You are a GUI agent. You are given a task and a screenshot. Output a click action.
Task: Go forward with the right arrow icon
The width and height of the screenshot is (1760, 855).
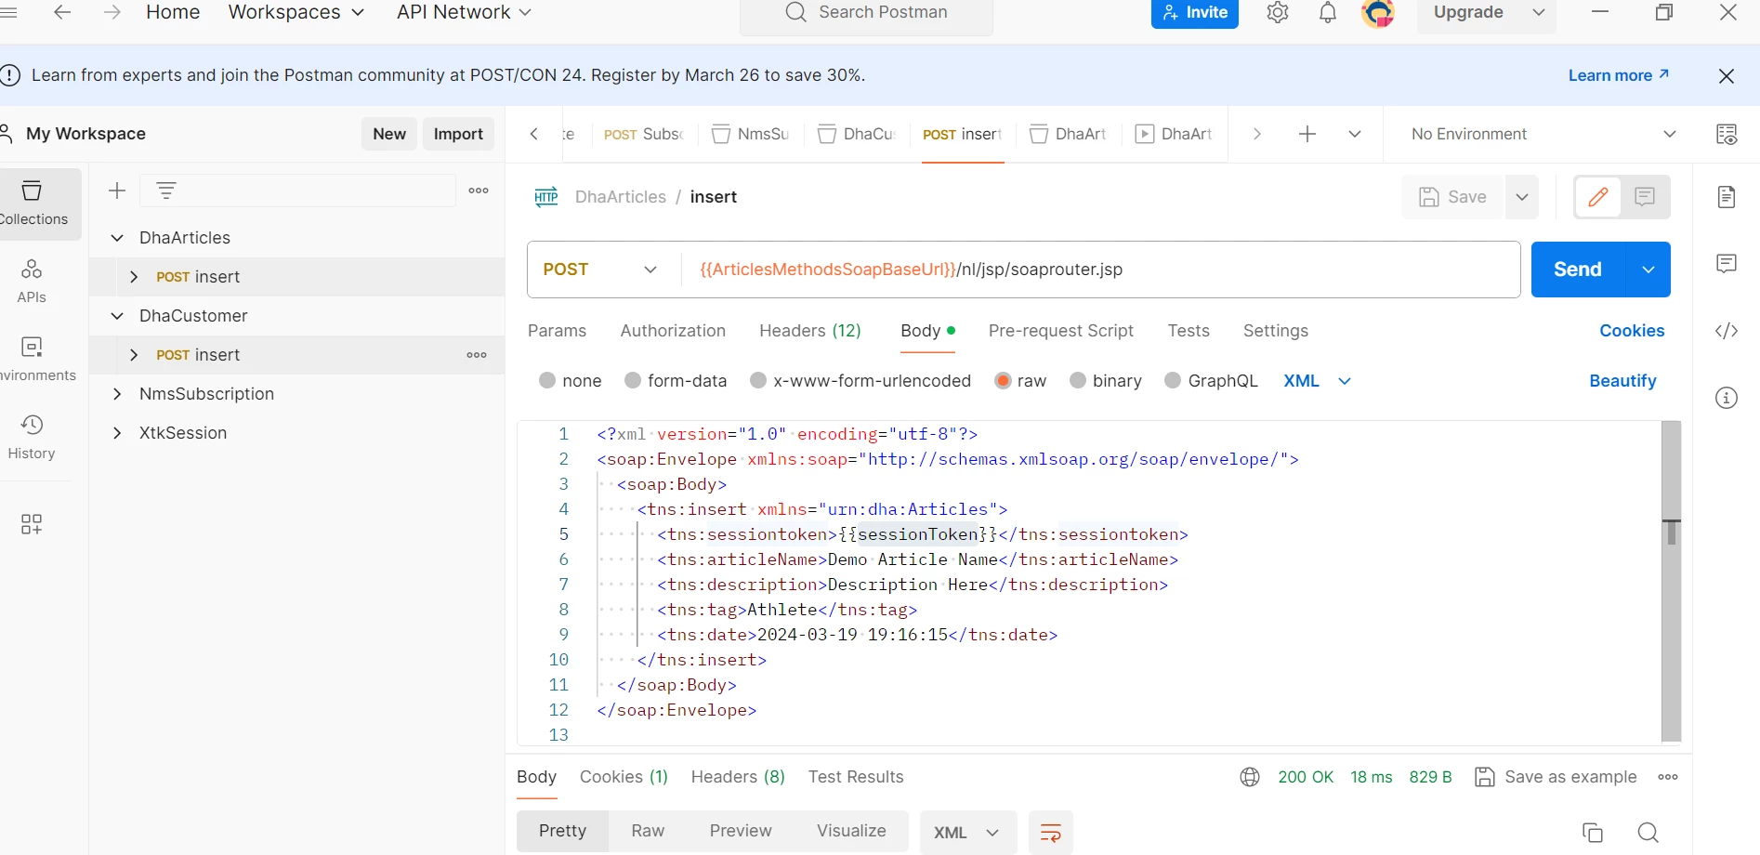click(112, 12)
